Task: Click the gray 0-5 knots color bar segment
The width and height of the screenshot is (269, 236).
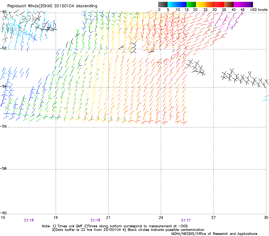Action: pyautogui.click(x=163, y=4)
